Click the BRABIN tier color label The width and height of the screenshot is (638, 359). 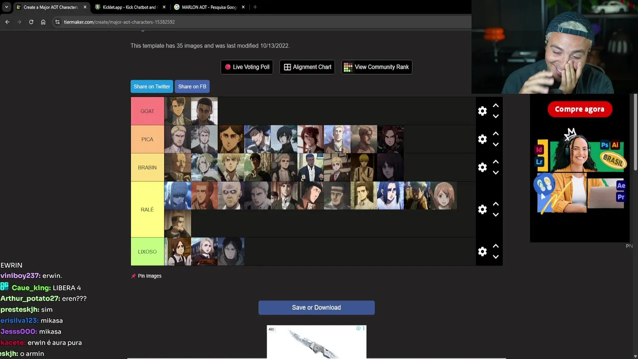click(x=148, y=168)
